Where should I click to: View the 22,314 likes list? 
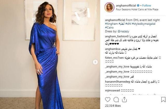point(113,106)
